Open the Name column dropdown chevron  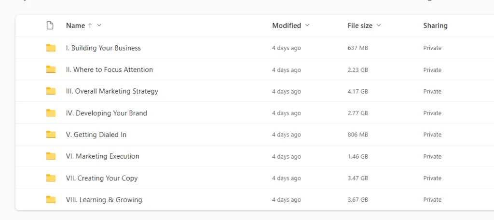99,26
